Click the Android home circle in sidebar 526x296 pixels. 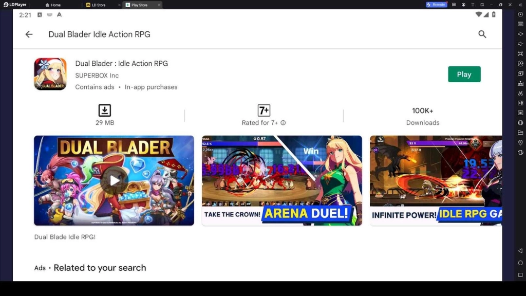[x=520, y=263]
